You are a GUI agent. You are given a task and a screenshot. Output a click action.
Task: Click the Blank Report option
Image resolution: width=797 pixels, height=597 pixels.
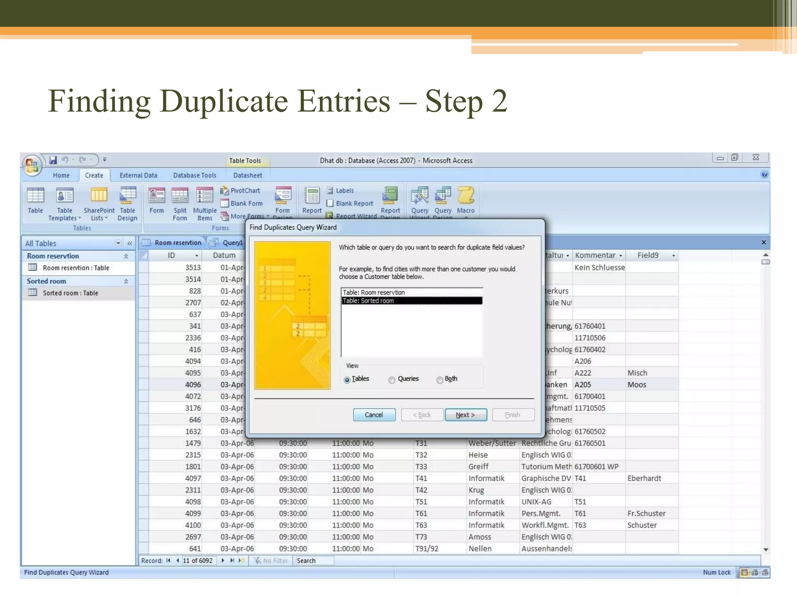point(349,203)
